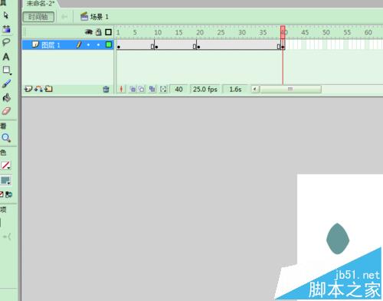Switch to the 未命名-2* document tab
The image size is (383, 301).
click(41, 3)
